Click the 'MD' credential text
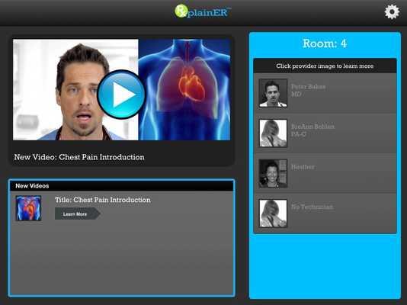This screenshot has height=305, width=407. [296, 95]
